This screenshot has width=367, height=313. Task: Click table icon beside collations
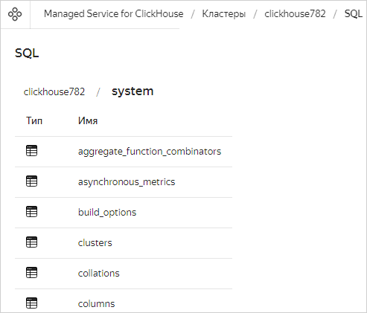[31, 273]
